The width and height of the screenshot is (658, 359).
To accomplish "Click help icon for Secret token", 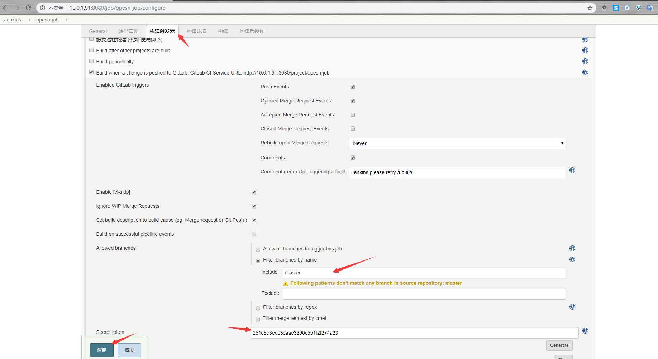I will click(585, 331).
